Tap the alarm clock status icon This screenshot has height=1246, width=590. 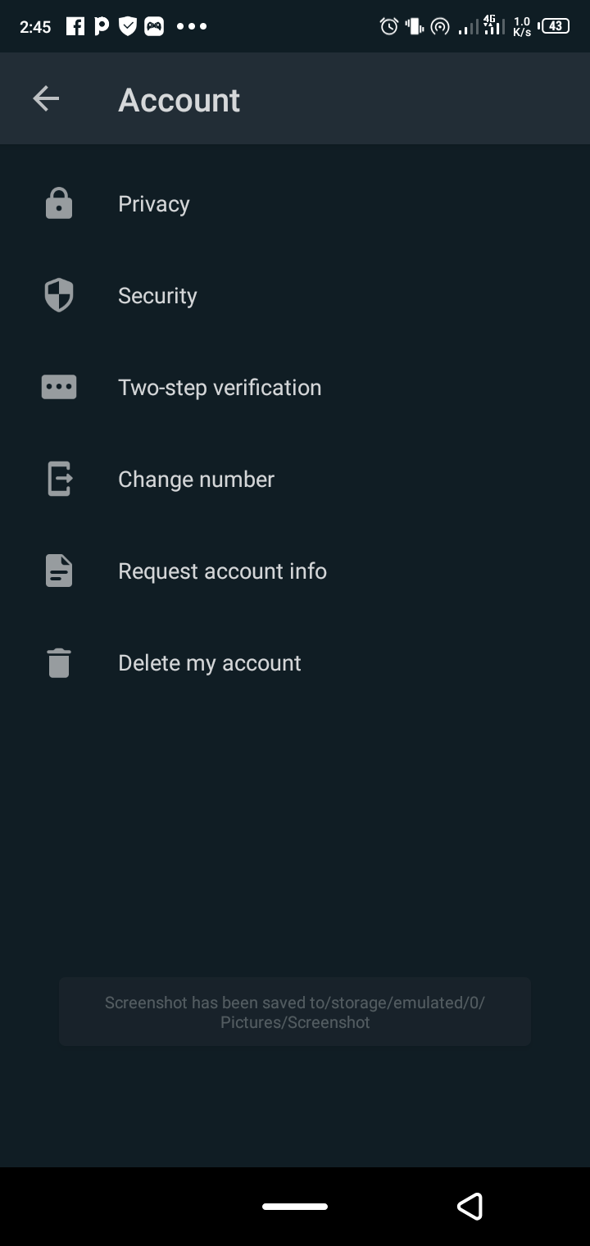point(388,26)
